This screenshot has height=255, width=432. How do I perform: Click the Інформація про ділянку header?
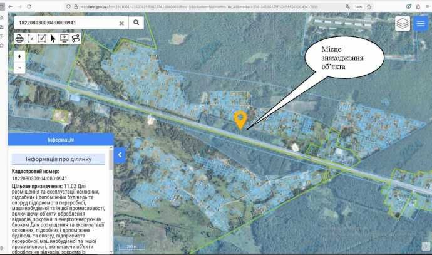click(x=58, y=159)
